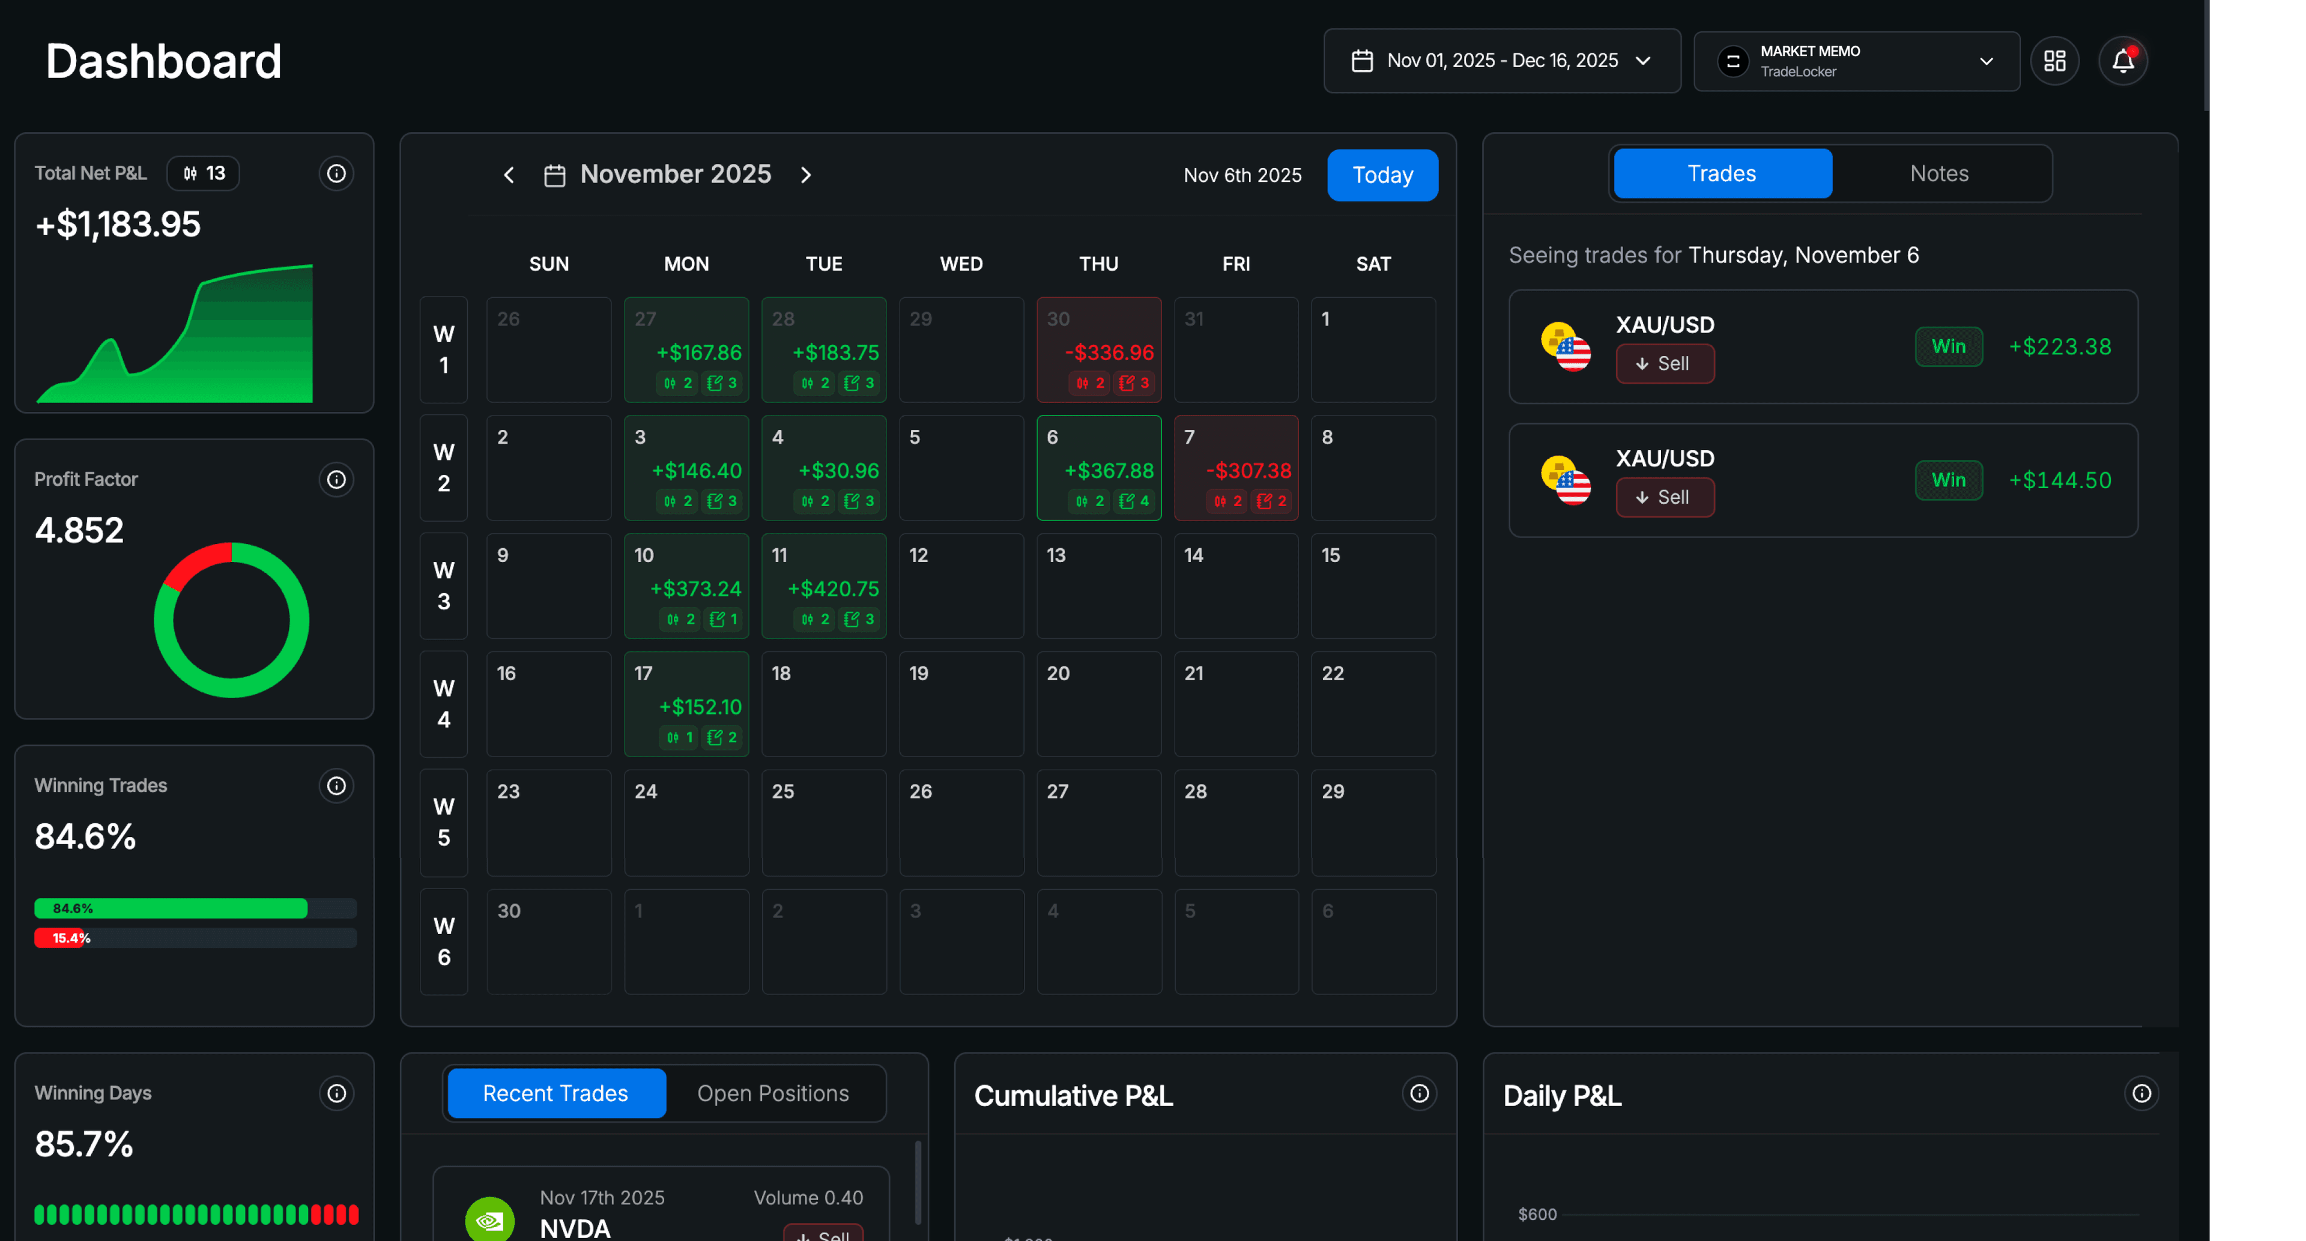Select November 4 calendar day +$30.96
Viewport: 2306px width, 1241px height.
click(x=823, y=468)
